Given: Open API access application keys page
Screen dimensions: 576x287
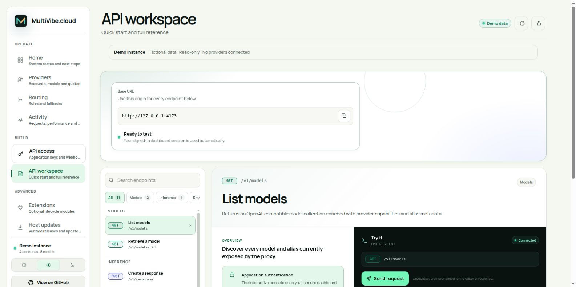Looking at the screenshot, I should coord(48,154).
